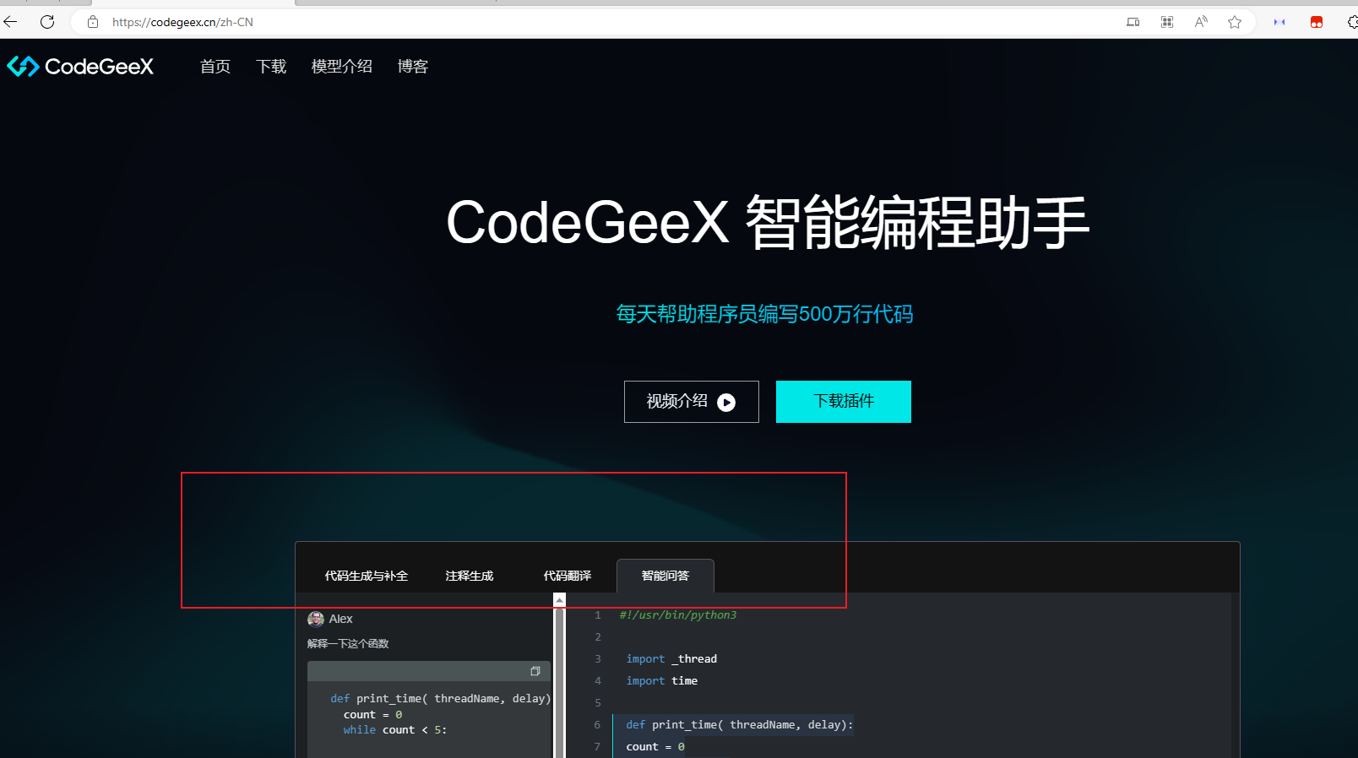This screenshot has height=758, width=1358.
Task: Click the 下载插件 button
Action: tap(844, 402)
